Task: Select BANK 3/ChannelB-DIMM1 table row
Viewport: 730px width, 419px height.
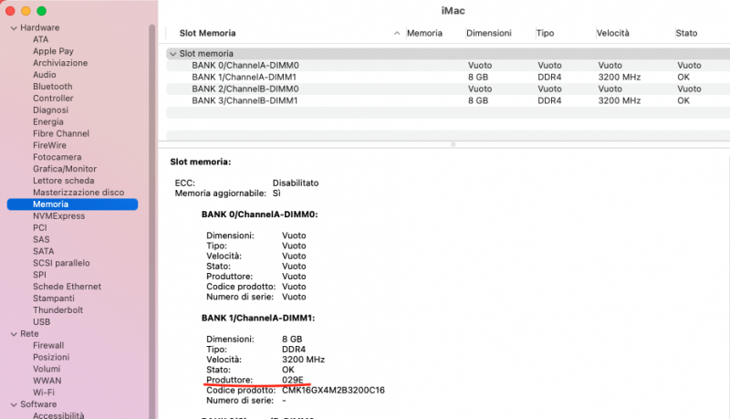Action: (x=448, y=100)
